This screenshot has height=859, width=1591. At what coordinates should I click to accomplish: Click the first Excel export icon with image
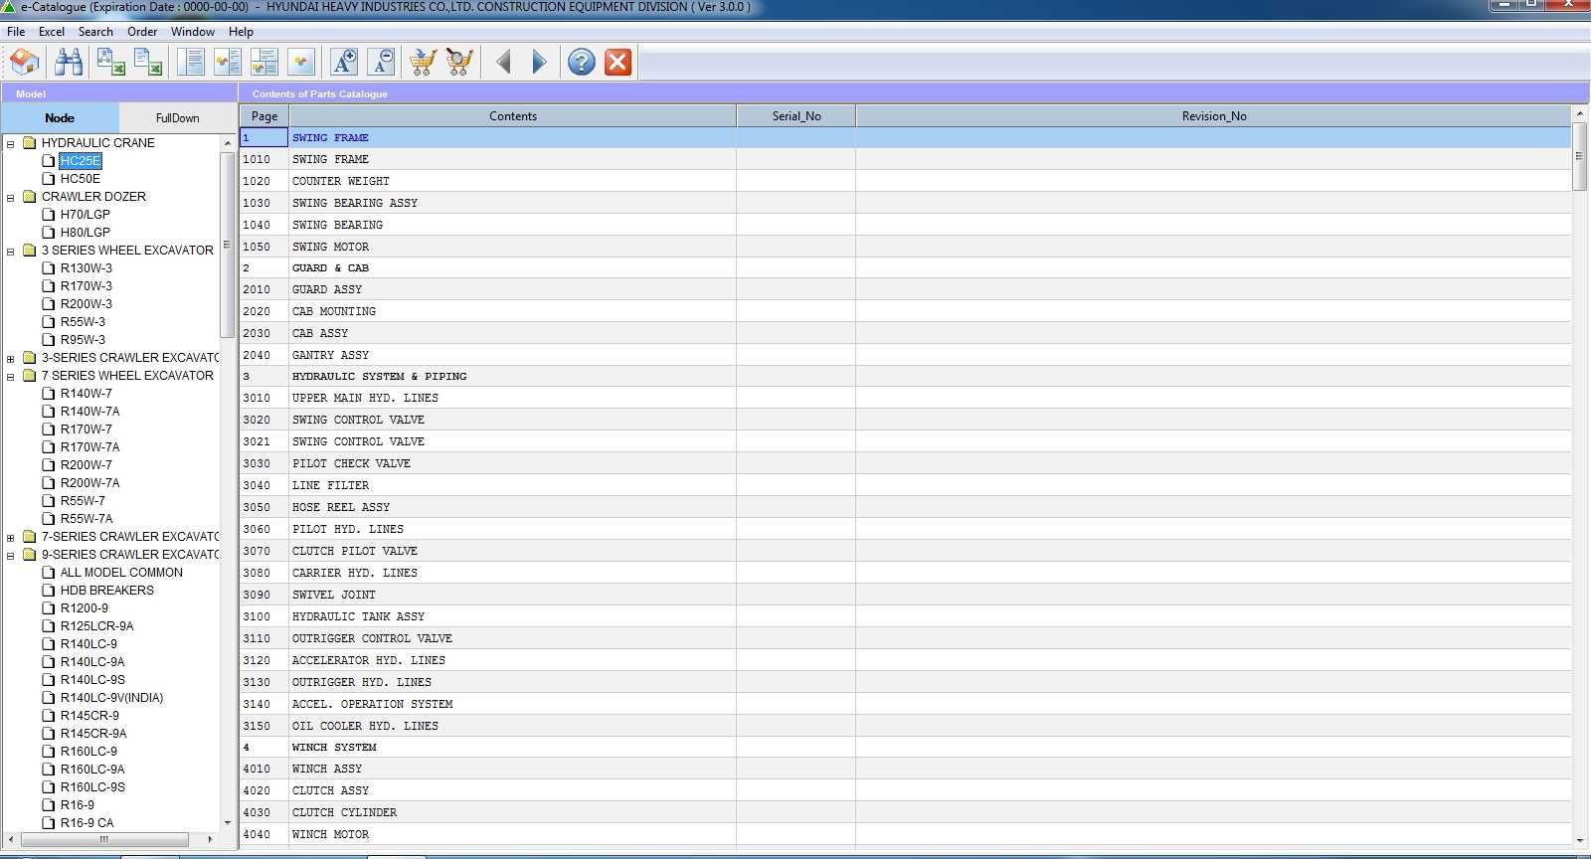pyautogui.click(x=110, y=63)
